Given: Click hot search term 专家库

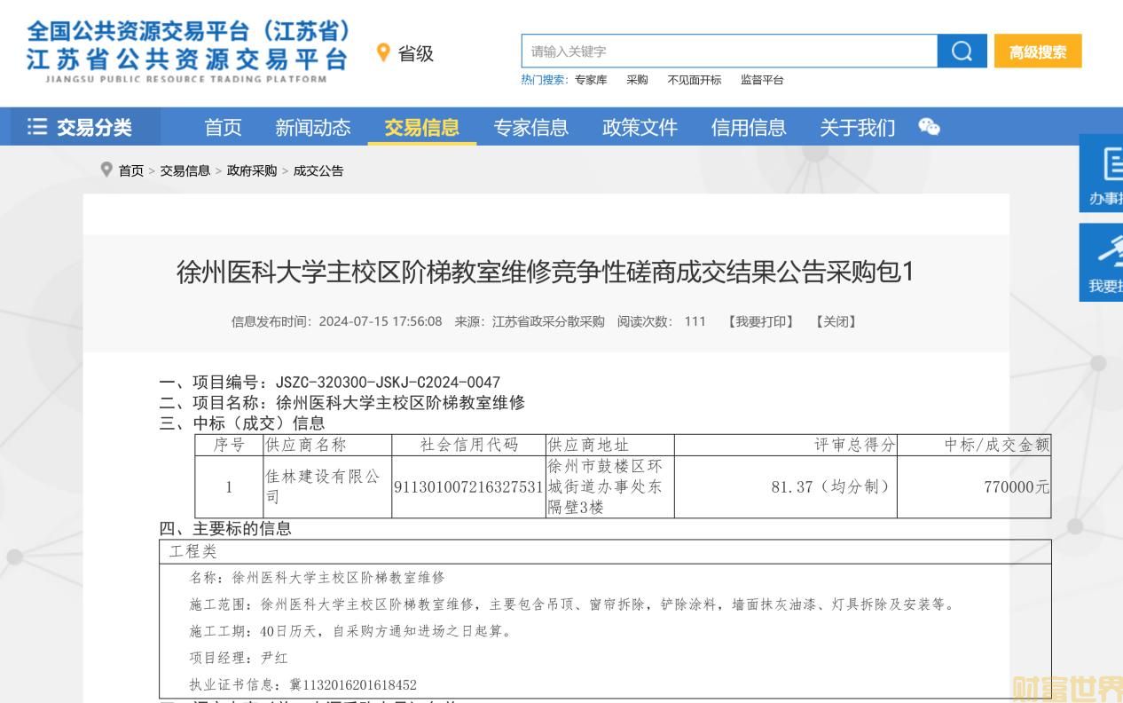Looking at the screenshot, I should click(591, 80).
